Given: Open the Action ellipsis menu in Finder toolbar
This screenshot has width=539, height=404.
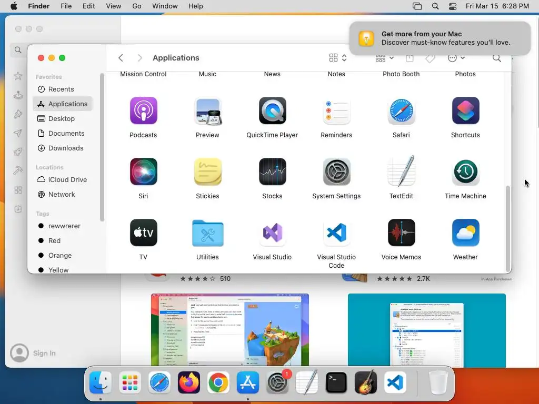Looking at the screenshot, I should 456,58.
